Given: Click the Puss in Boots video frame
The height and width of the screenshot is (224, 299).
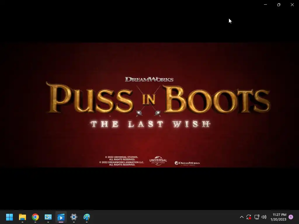Looking at the screenshot, I should [x=149, y=105].
